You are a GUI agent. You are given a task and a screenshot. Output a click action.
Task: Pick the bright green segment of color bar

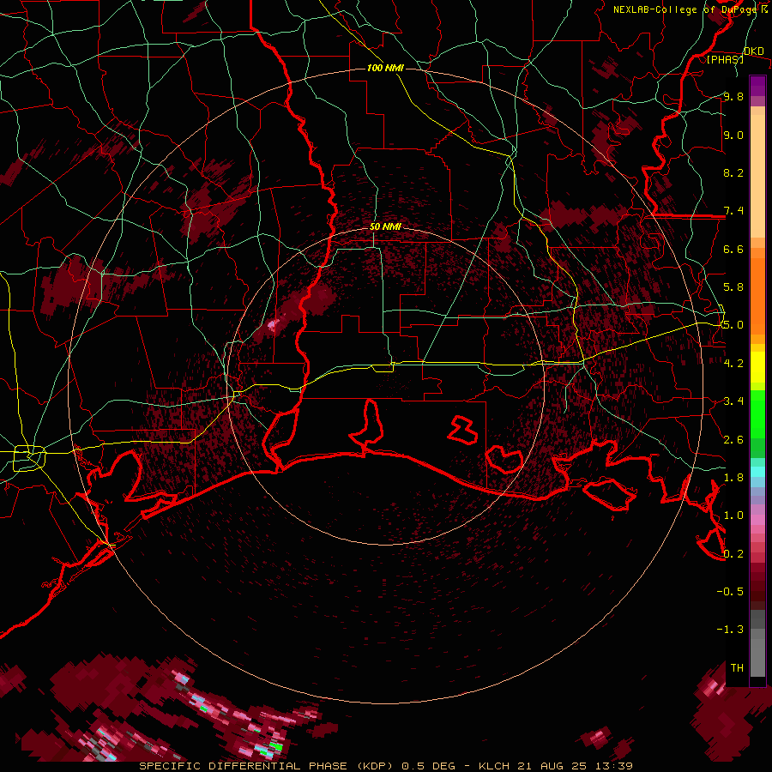(757, 413)
